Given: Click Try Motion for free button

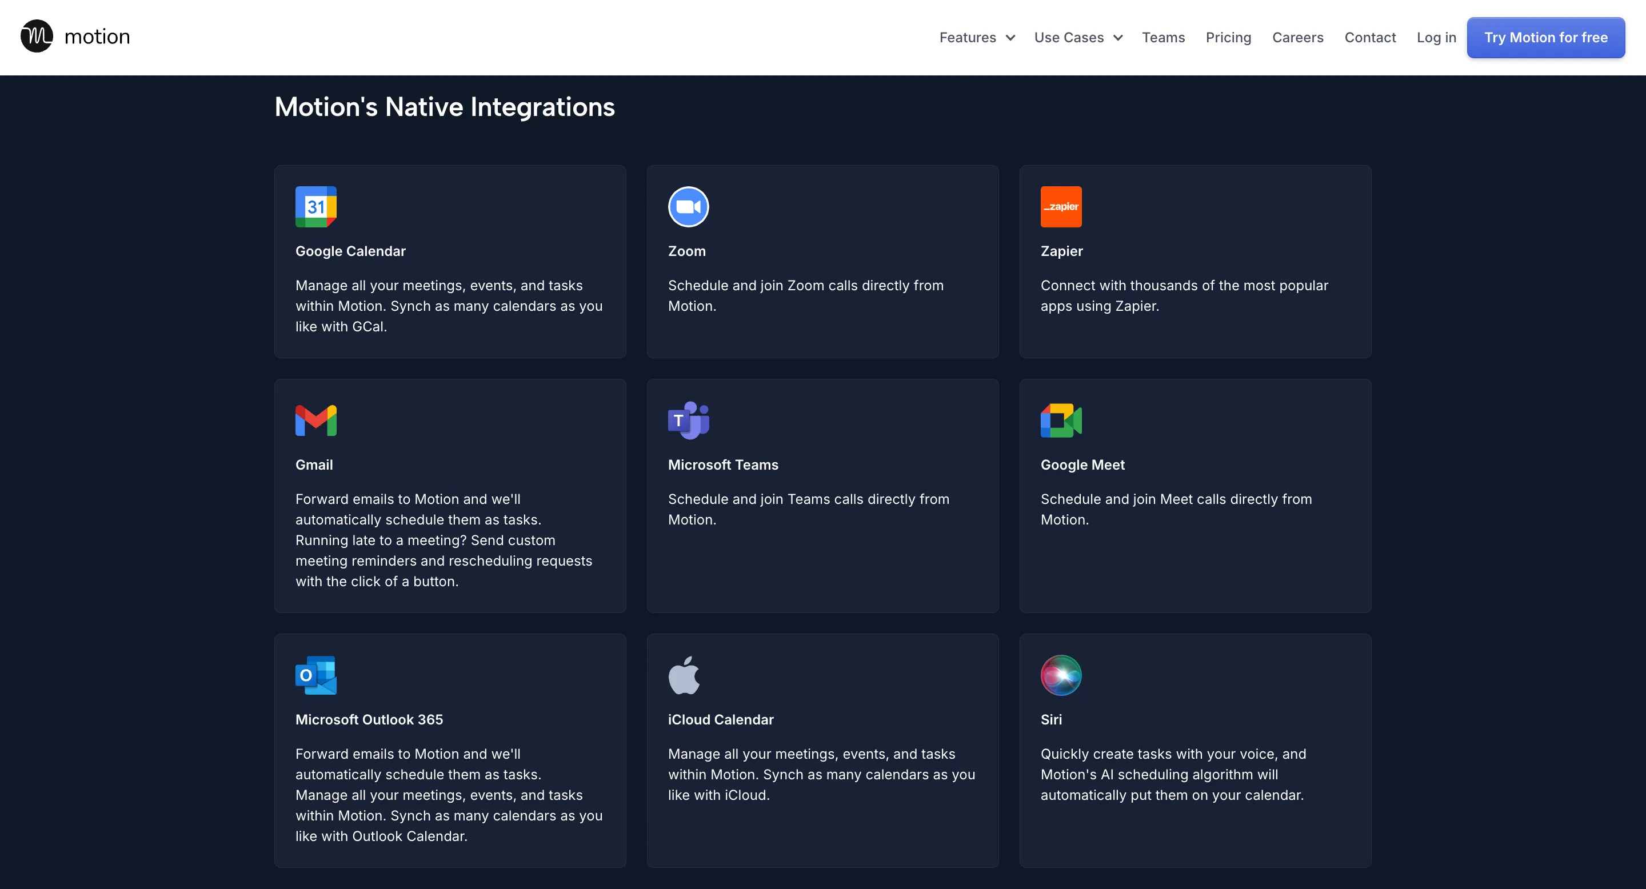Looking at the screenshot, I should pos(1545,38).
